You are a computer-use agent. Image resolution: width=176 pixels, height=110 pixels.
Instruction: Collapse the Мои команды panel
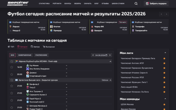pos(165,99)
